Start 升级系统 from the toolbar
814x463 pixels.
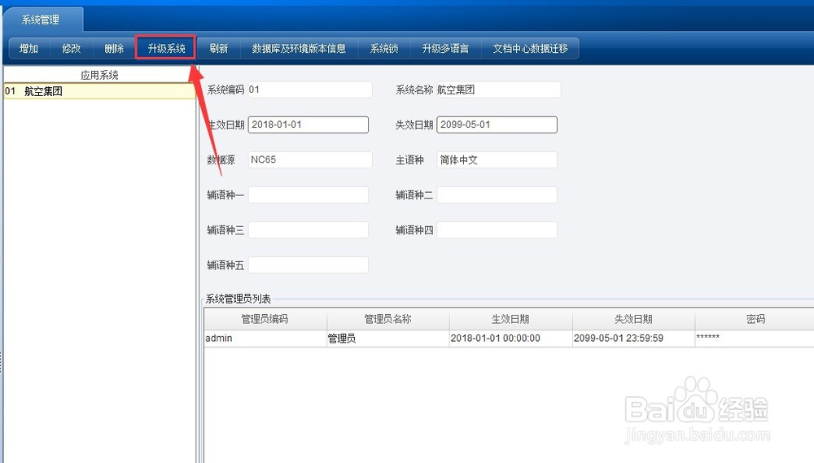tap(166, 48)
